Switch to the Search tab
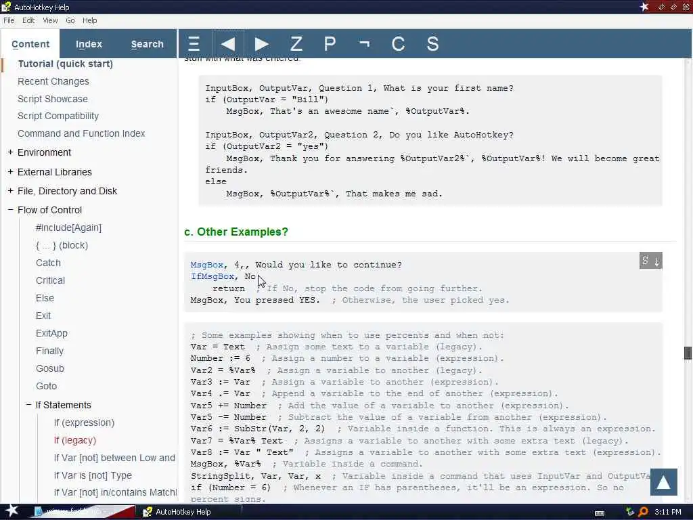Screen dimensions: 693x520 coord(147,44)
